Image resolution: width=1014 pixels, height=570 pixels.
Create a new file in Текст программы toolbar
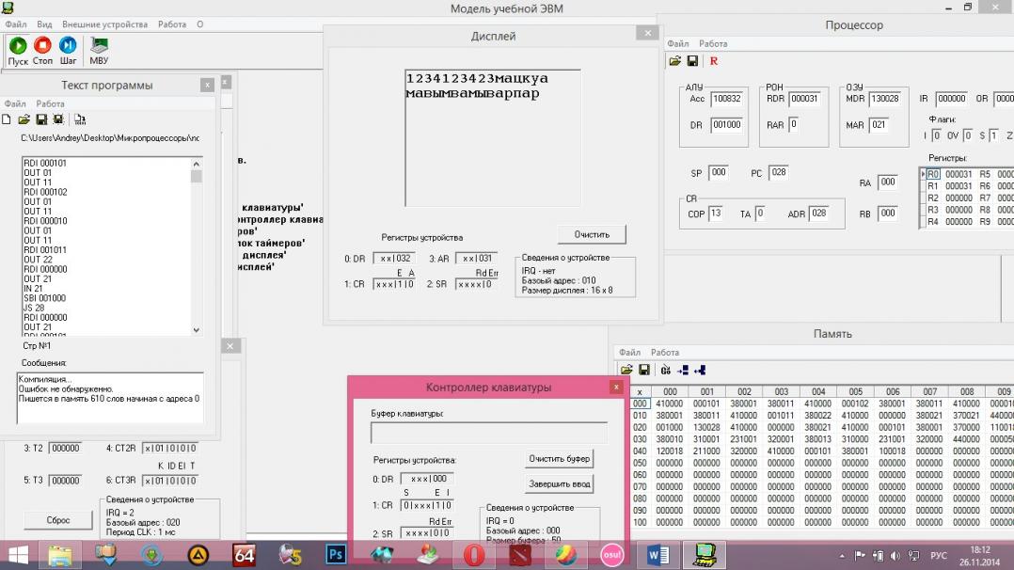(x=7, y=119)
